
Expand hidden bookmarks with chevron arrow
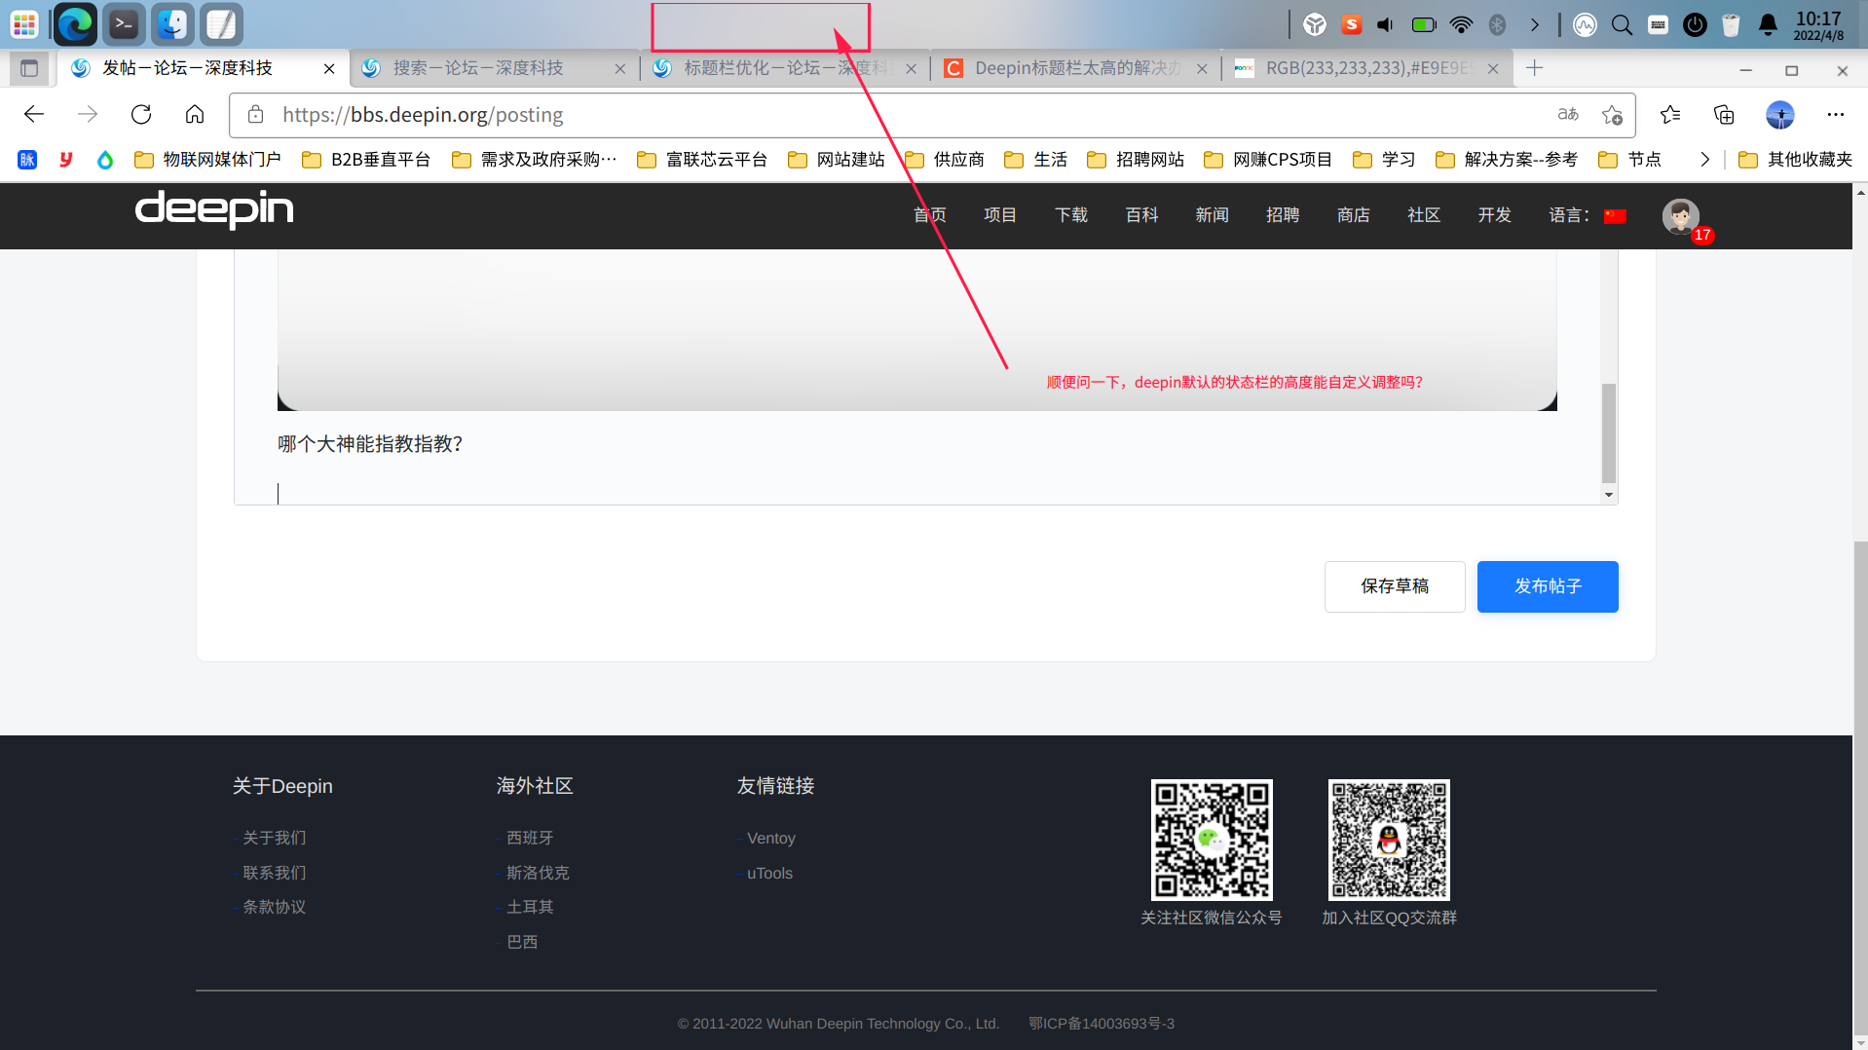[x=1704, y=160]
